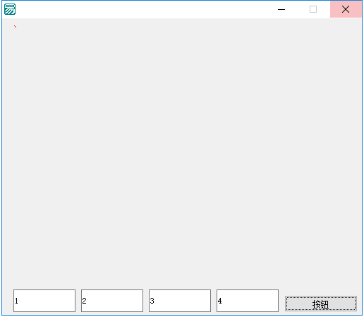364x317 pixels.
Task: Click the empty gray window client area
Action: coord(181,153)
